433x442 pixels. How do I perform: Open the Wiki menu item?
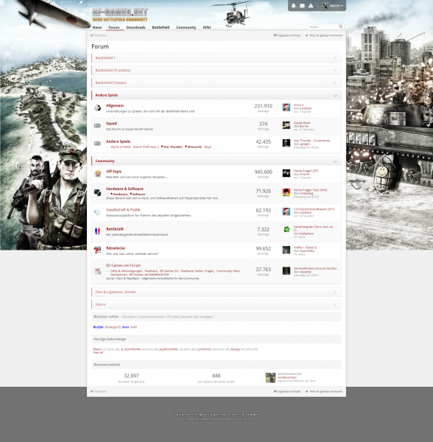(206, 27)
